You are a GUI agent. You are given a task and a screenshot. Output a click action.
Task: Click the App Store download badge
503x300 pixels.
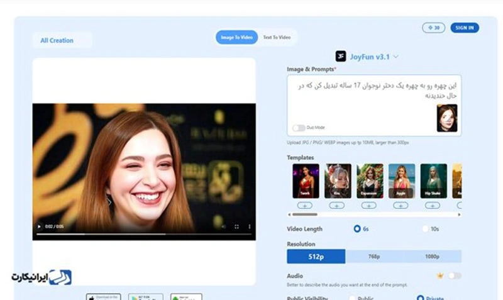point(104,297)
